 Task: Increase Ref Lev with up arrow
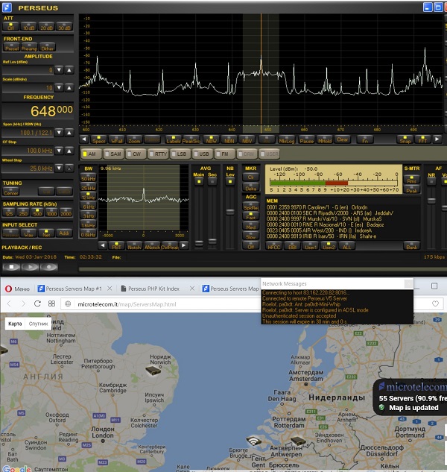[x=69, y=70]
